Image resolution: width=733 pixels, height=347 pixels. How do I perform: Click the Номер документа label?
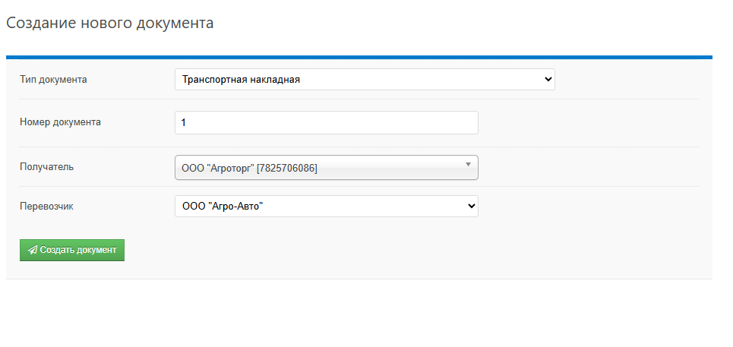(x=60, y=122)
